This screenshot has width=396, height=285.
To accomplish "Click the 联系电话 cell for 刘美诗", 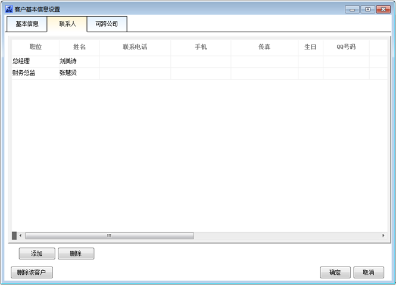I will (x=135, y=61).
